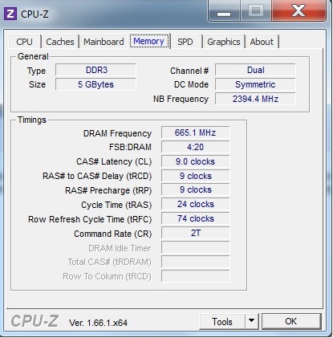The image size is (333, 338).
Task: Click the Tools button
Action: tap(222, 321)
